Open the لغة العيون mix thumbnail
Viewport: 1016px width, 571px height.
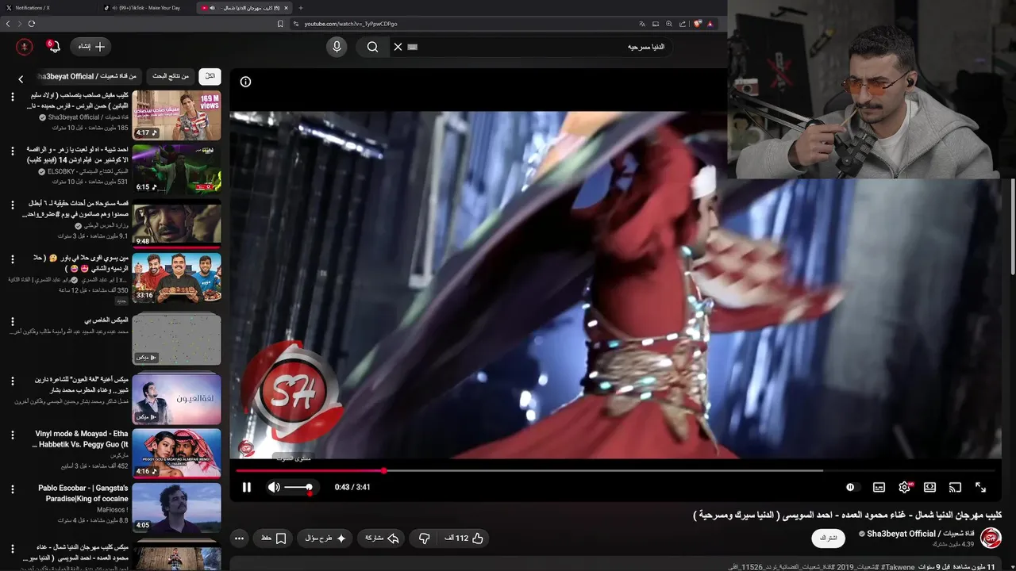click(x=176, y=399)
